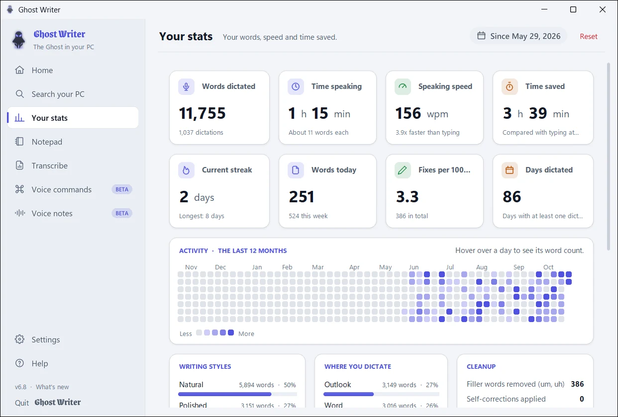This screenshot has width=618, height=417.
Task: Open Voice commands beta feature
Action: click(x=73, y=189)
